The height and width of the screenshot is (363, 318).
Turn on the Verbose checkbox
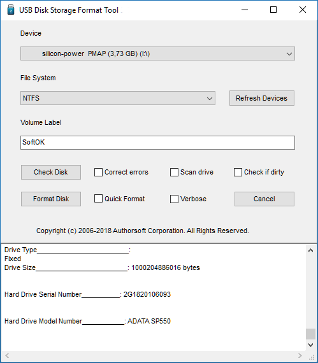(x=174, y=199)
